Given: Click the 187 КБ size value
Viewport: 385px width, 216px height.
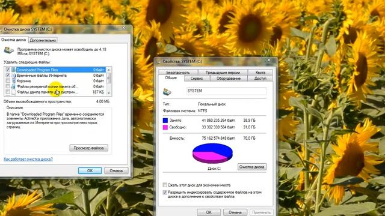Looking at the screenshot, I should point(98,92).
